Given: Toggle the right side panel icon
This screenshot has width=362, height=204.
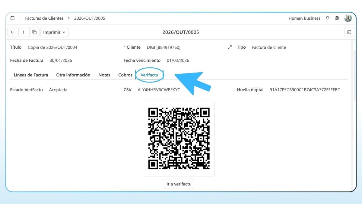Looking at the screenshot, I should tap(349, 32).
